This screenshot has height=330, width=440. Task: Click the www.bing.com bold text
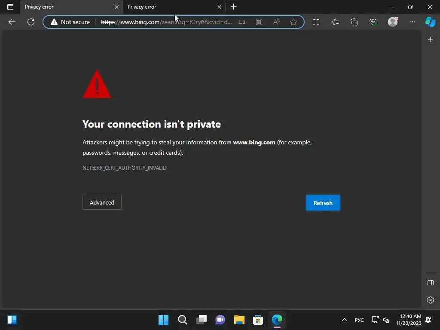click(254, 142)
